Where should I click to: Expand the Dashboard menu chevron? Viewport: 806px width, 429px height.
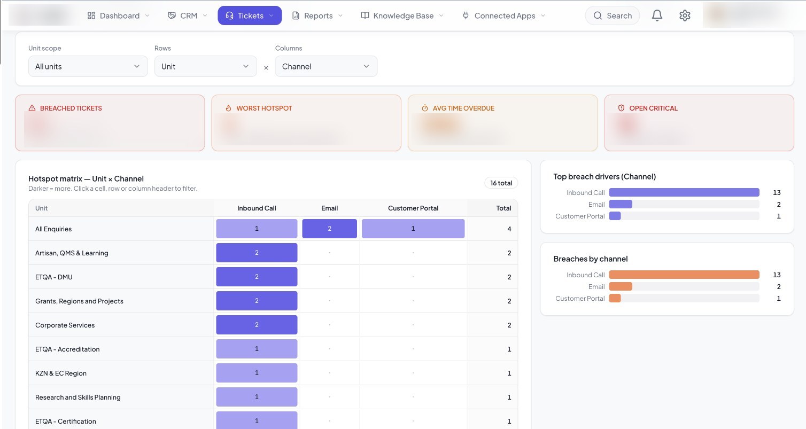point(148,15)
